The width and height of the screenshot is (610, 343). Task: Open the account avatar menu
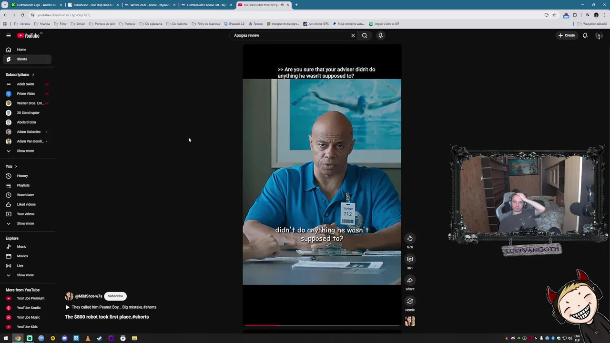point(599,35)
